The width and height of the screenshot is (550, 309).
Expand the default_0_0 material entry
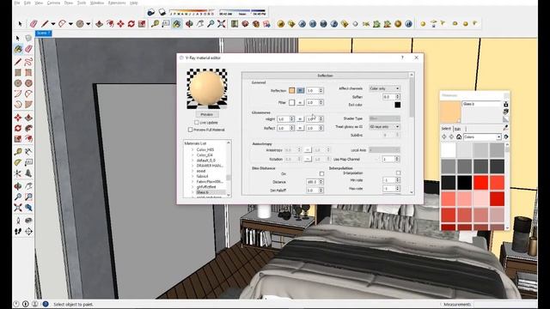[192, 161]
